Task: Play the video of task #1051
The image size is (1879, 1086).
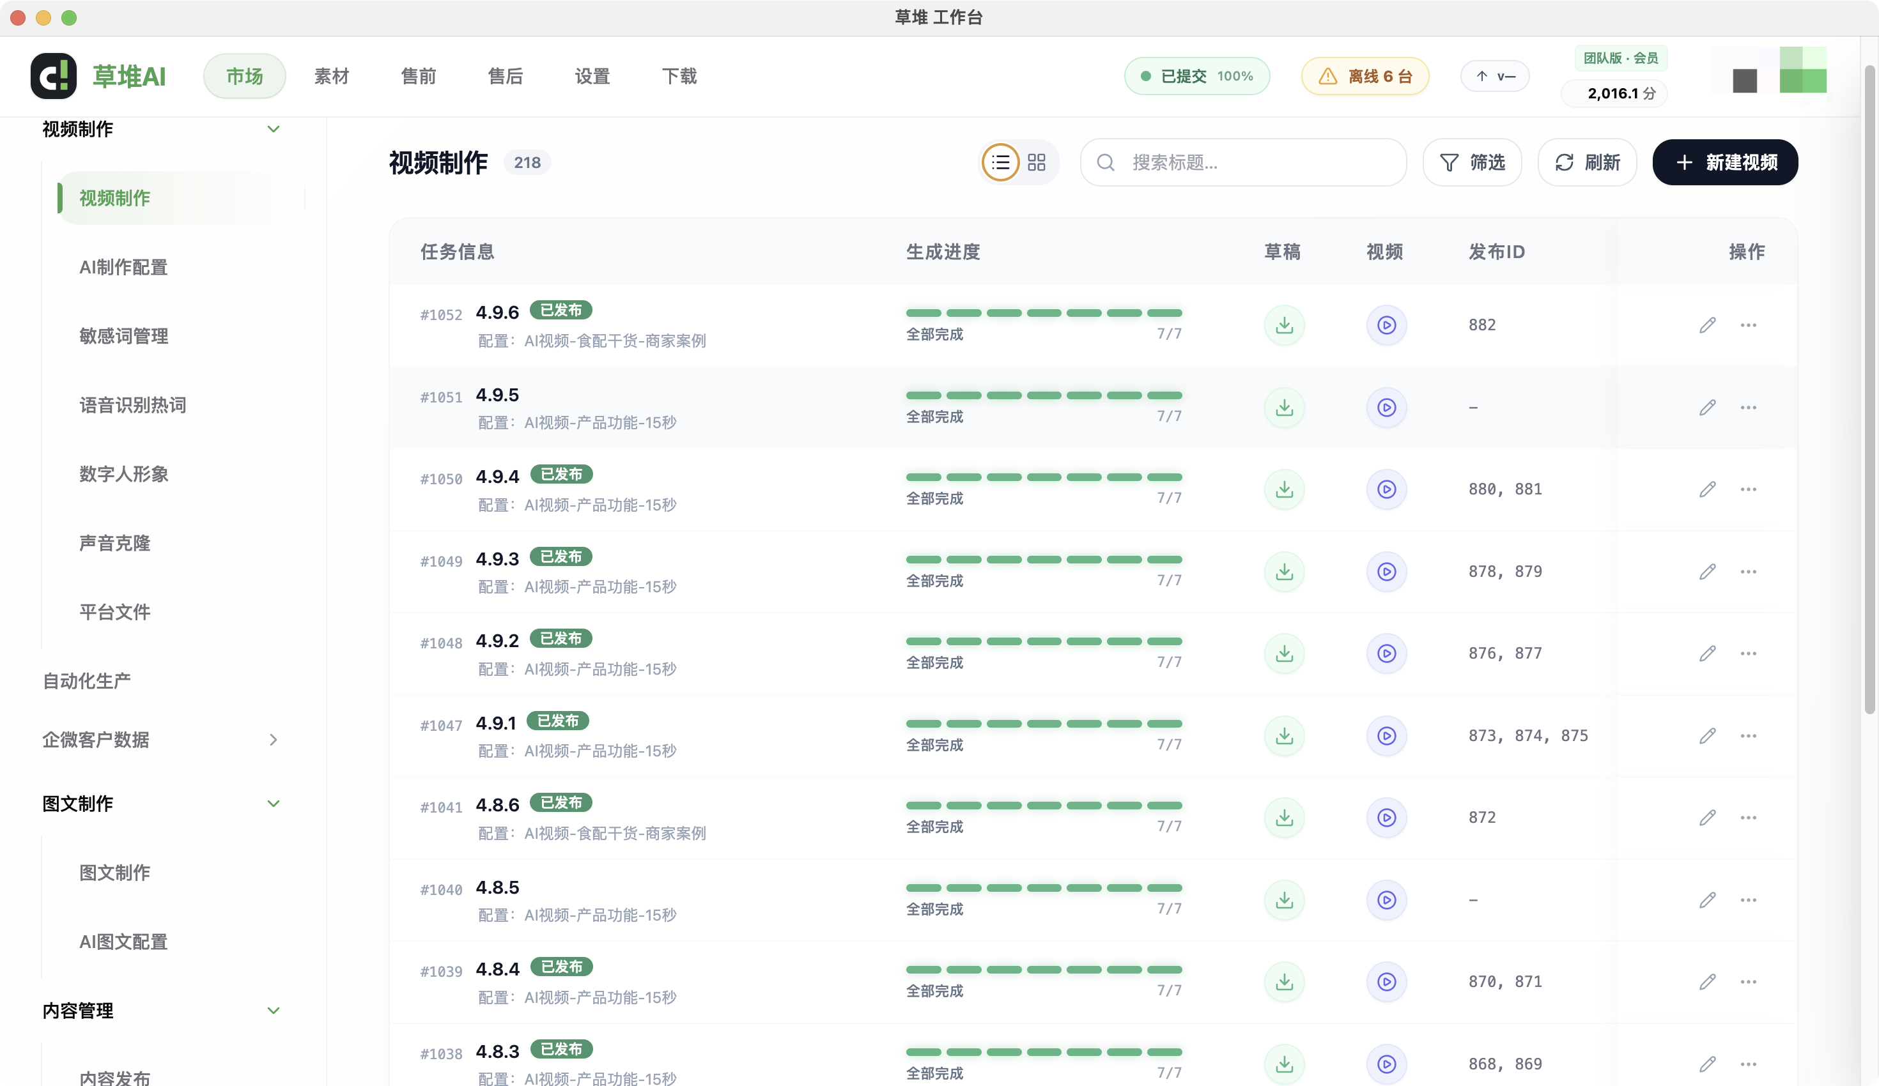Action: click(1386, 407)
